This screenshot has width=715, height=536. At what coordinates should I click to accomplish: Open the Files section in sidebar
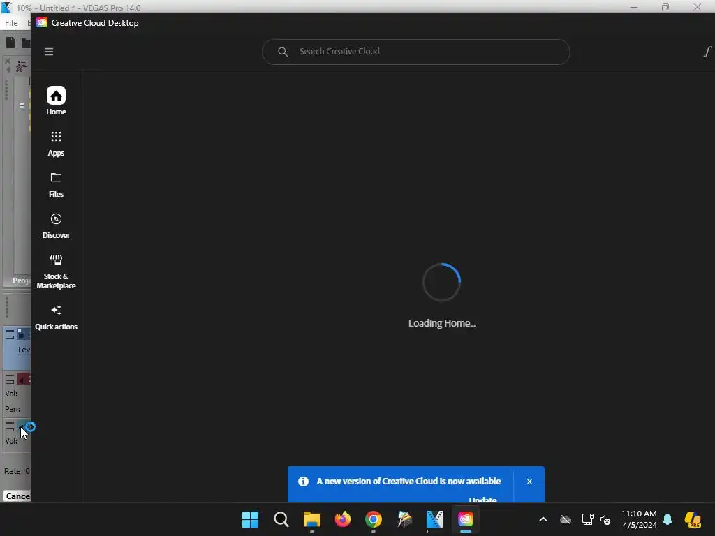click(56, 184)
